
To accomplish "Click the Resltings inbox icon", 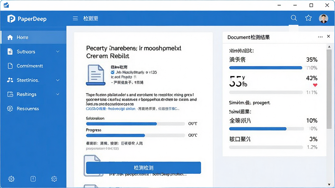I will (10, 94).
